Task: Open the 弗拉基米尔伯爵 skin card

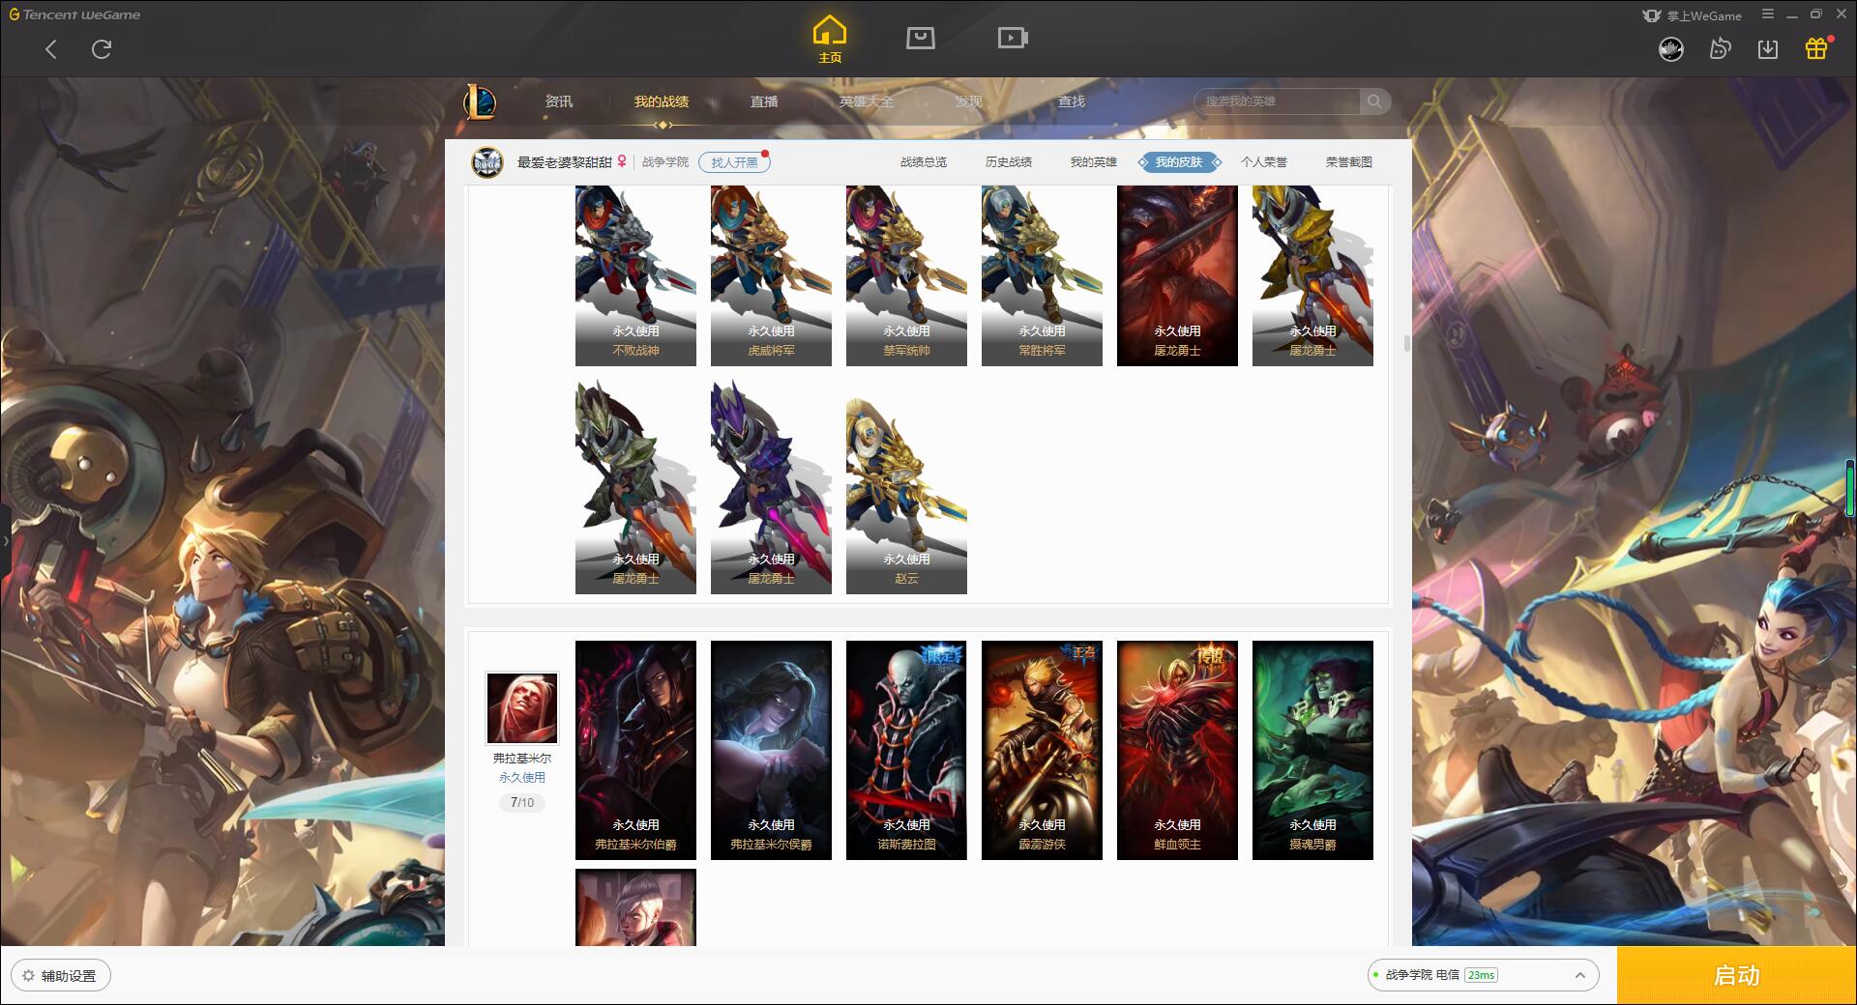Action: point(635,750)
